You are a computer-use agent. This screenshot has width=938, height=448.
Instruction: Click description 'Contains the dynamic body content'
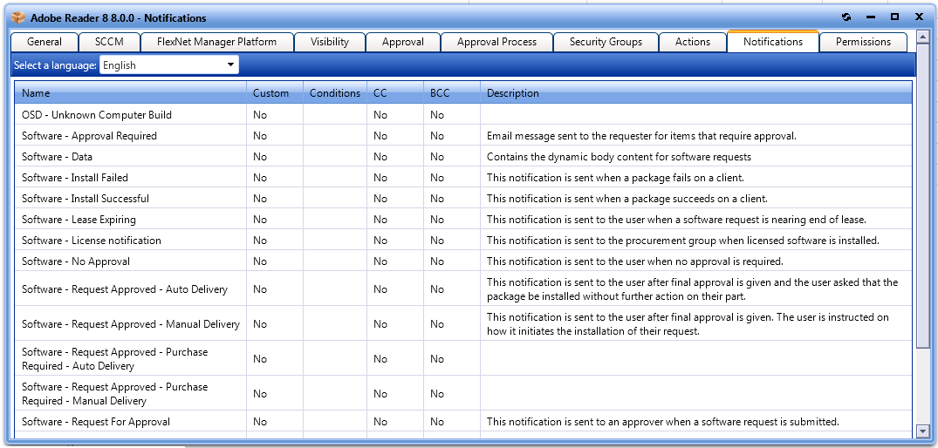point(619,157)
